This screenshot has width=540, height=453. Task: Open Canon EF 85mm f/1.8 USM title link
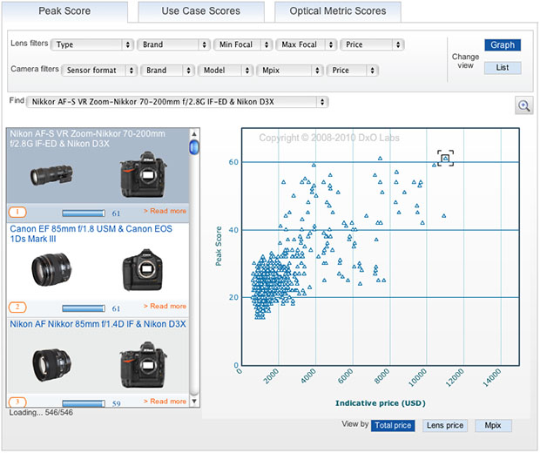coord(91,234)
